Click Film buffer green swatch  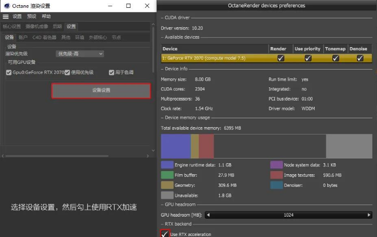(167, 175)
